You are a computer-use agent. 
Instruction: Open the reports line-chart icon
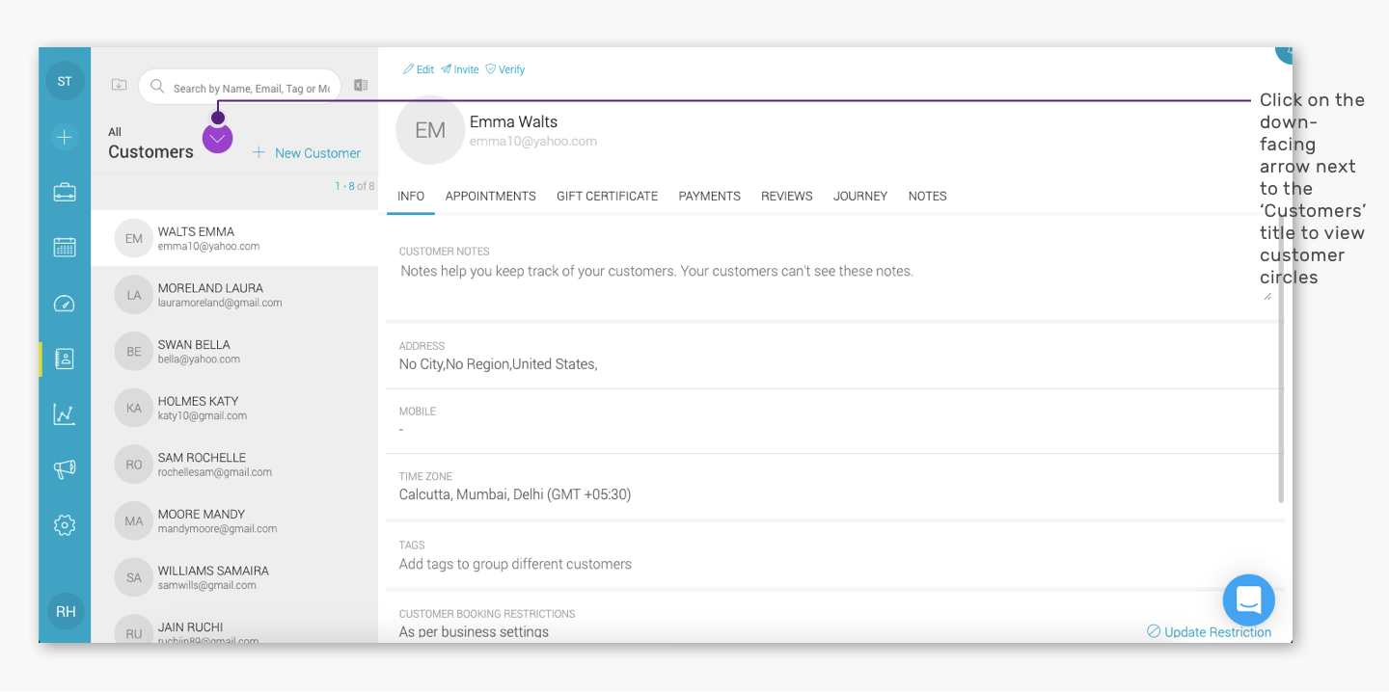pos(65,414)
